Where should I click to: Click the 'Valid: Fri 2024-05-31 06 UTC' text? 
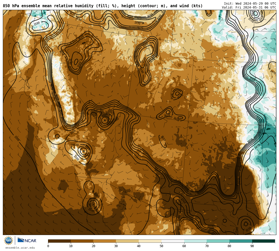(x=249, y=7)
